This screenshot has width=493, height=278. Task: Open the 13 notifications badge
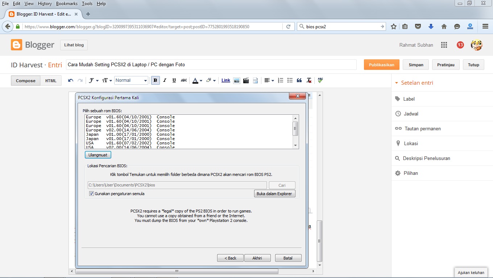[x=460, y=45]
